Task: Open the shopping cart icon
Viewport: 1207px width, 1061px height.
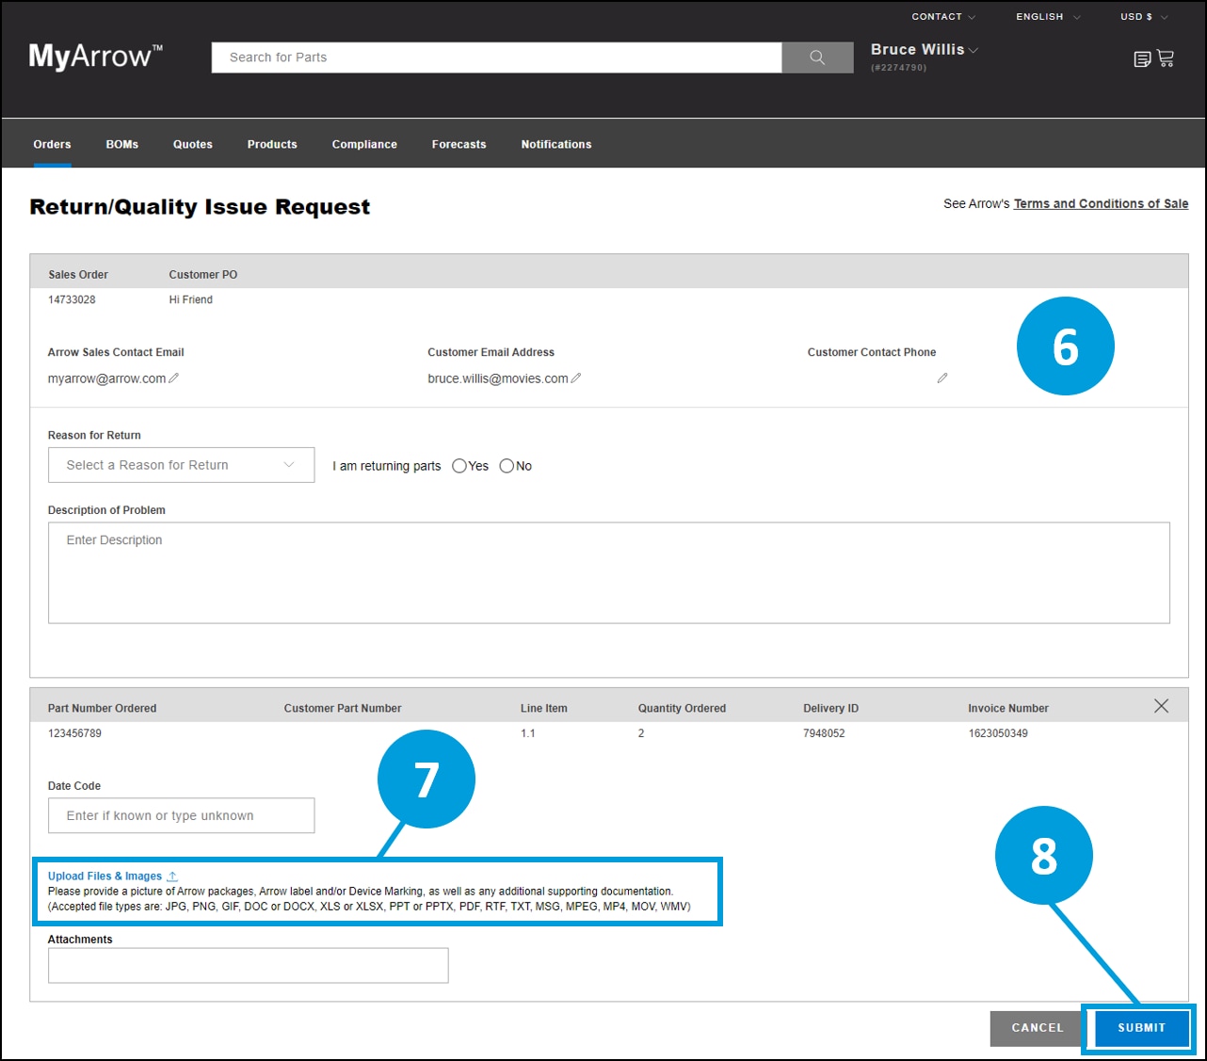Action: (1166, 58)
